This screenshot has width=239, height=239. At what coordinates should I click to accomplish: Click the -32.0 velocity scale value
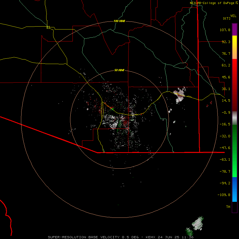[x=225, y=136]
